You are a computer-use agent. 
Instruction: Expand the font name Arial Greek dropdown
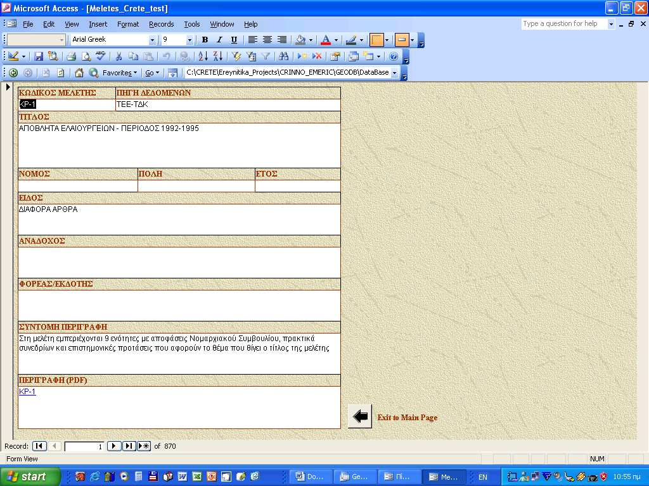[x=152, y=40]
